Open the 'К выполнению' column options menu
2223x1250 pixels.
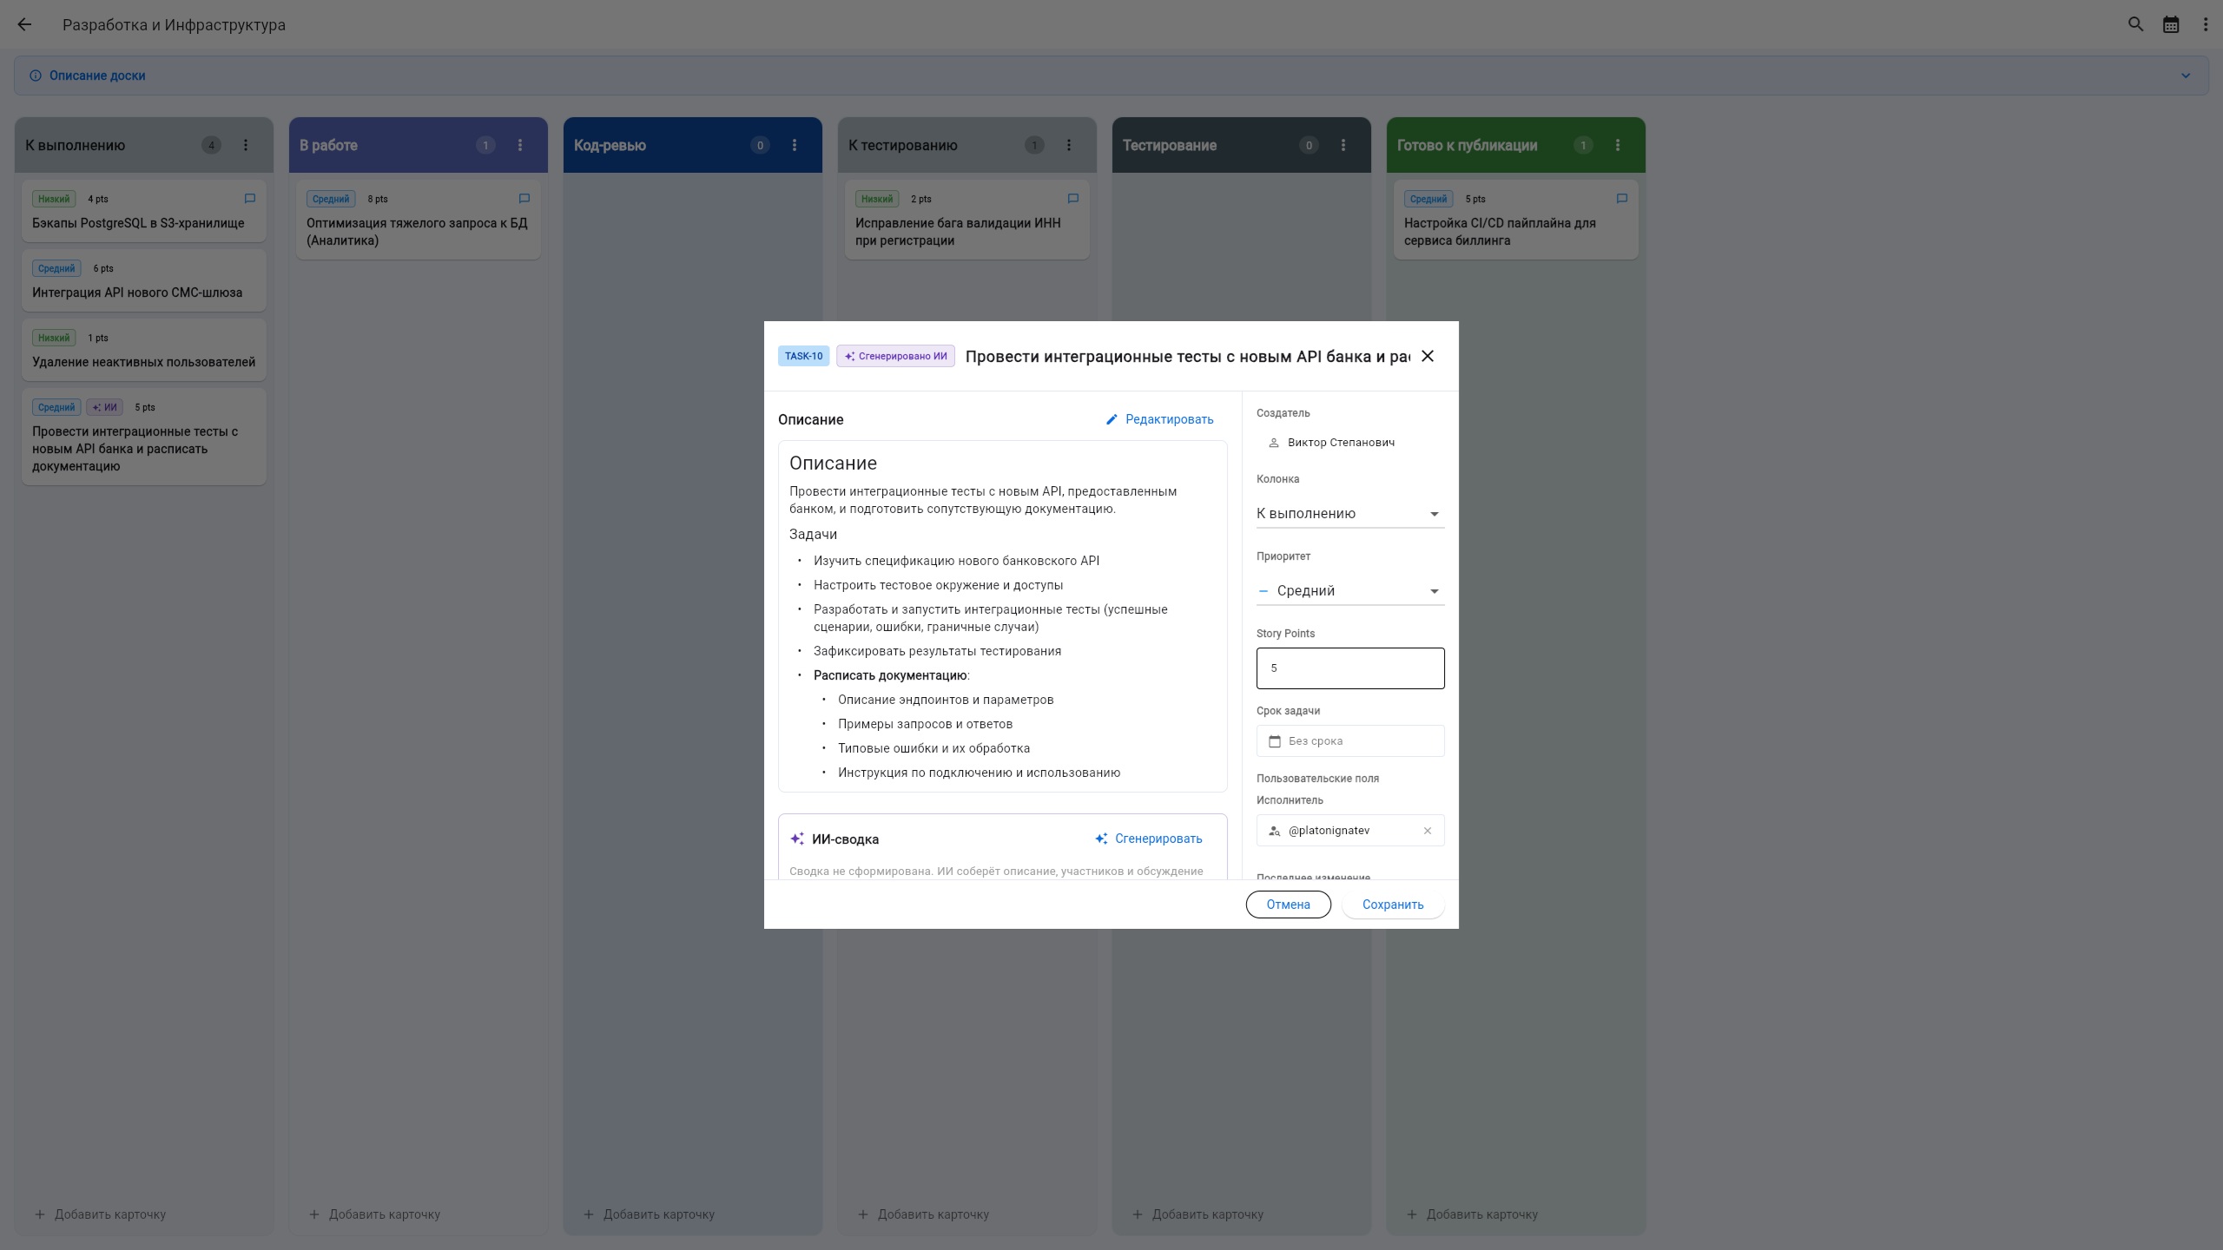[x=246, y=145]
